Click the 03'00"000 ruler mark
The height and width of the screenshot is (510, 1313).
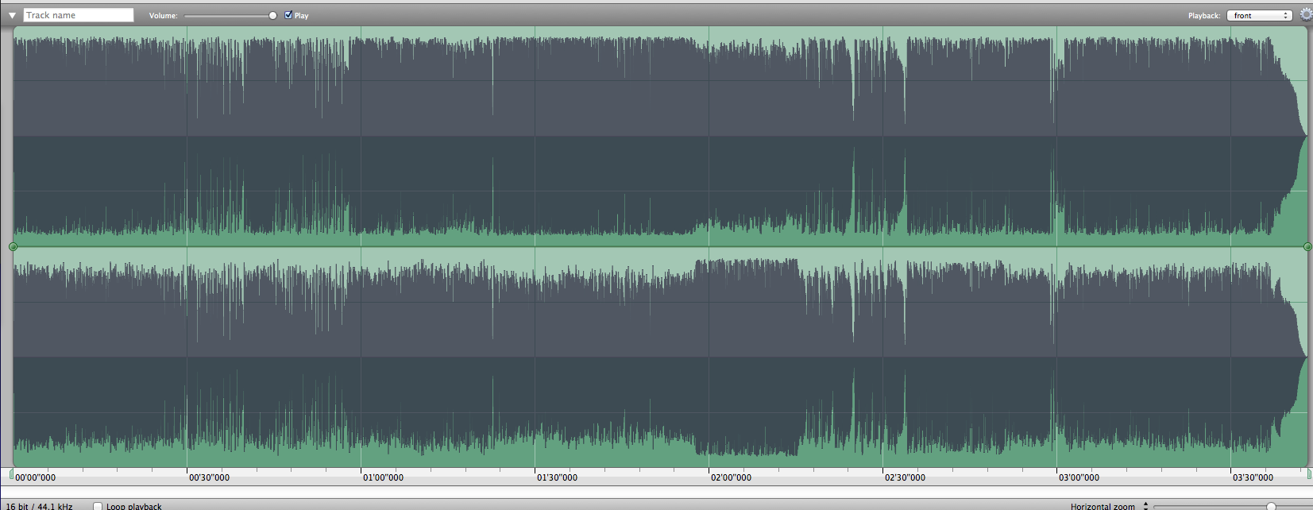[1079, 477]
